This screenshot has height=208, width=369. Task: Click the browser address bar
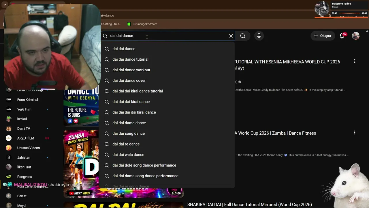coord(202,15)
